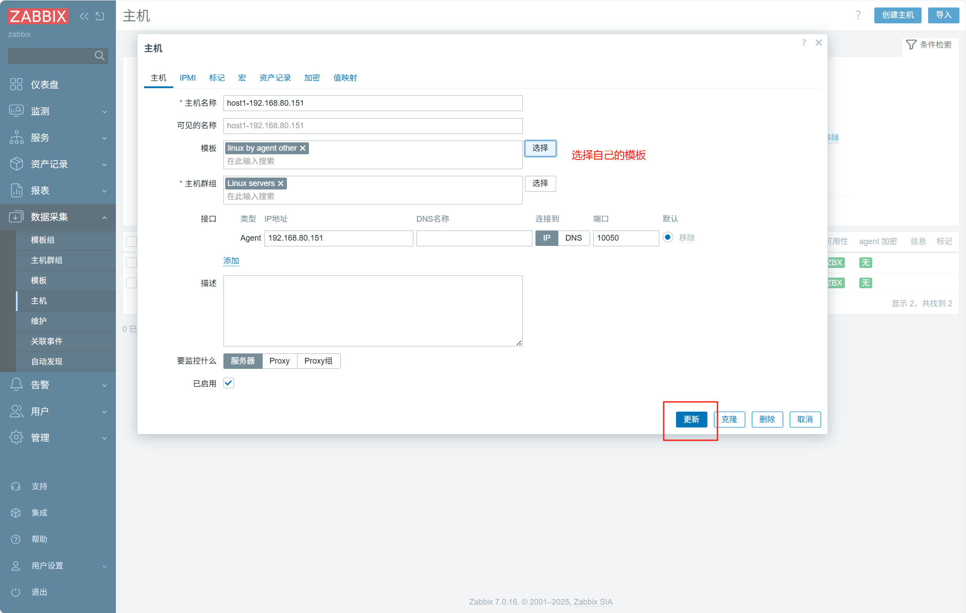Click the dialog help question mark icon
The image size is (966, 613).
pos(804,43)
